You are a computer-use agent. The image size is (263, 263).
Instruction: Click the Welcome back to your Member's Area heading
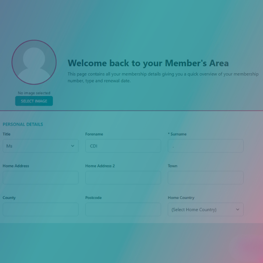[148, 63]
